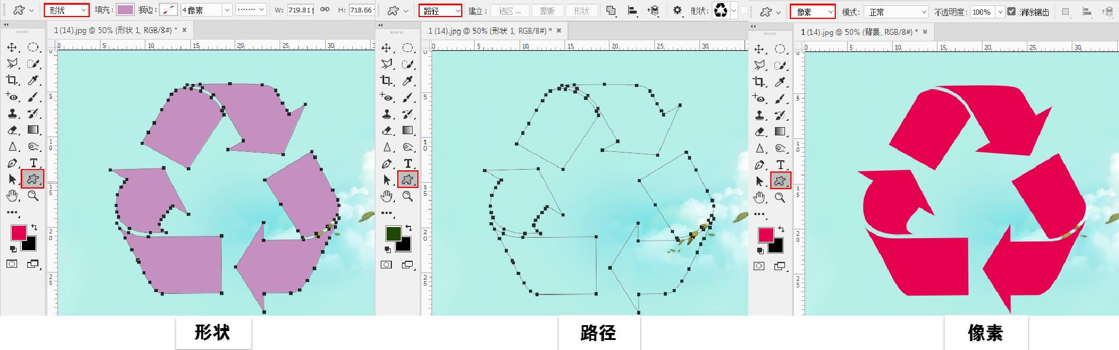Select the Move tool in the 路径 window

coord(386,48)
